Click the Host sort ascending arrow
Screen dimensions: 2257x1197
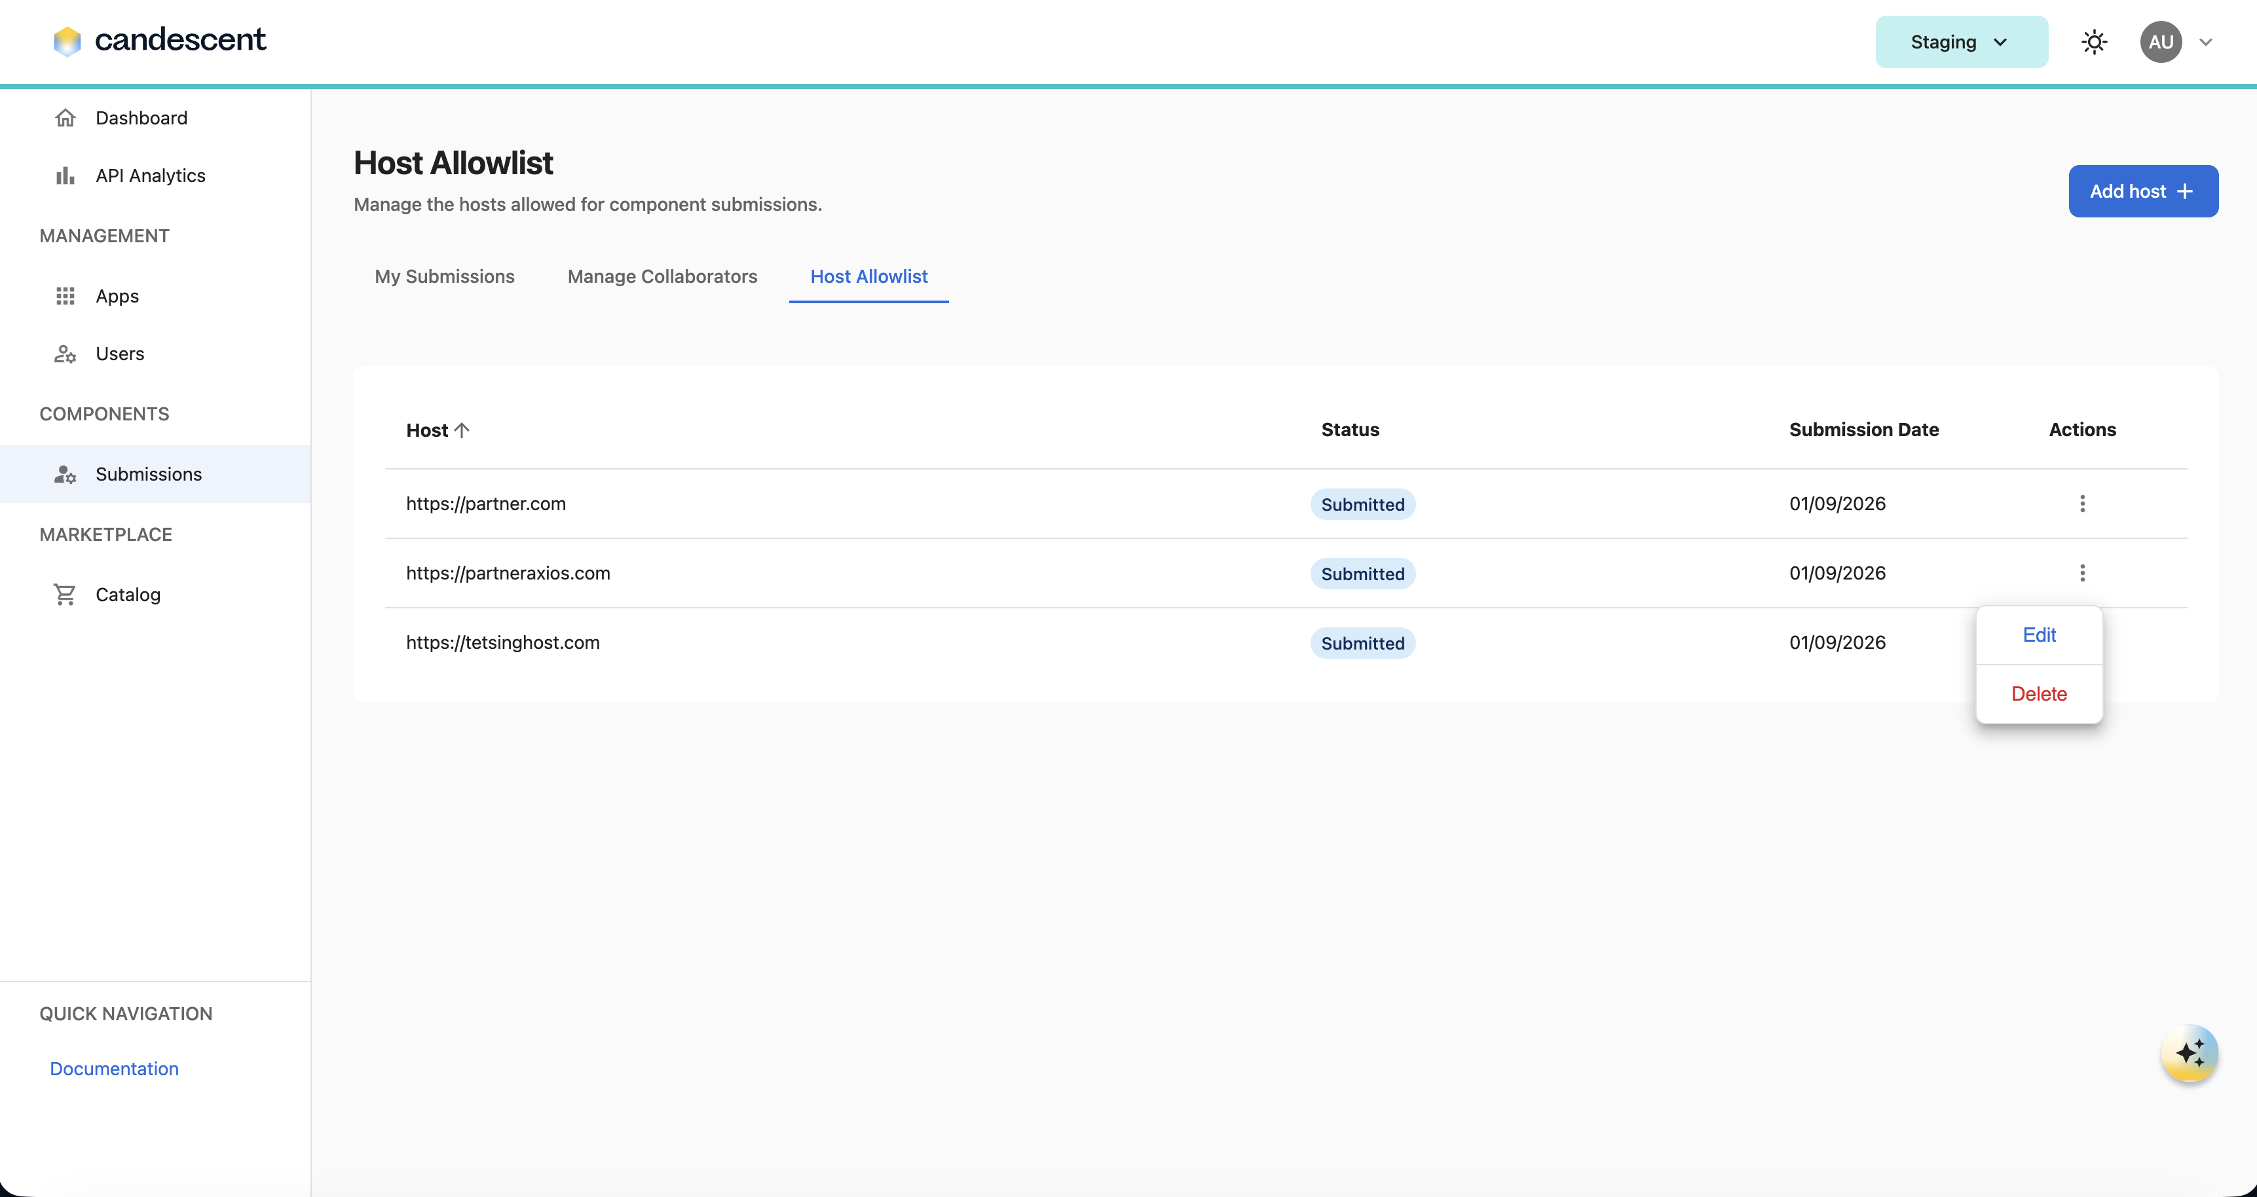coord(462,430)
